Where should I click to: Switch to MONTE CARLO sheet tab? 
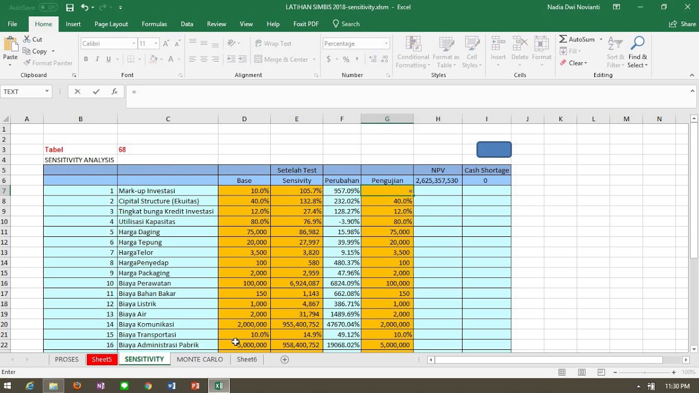coord(200,359)
